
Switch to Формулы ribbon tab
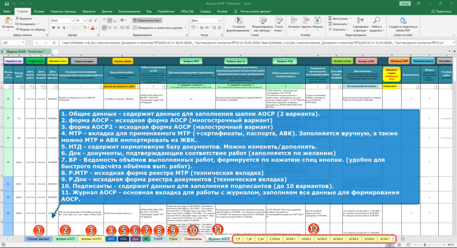[x=89, y=11]
